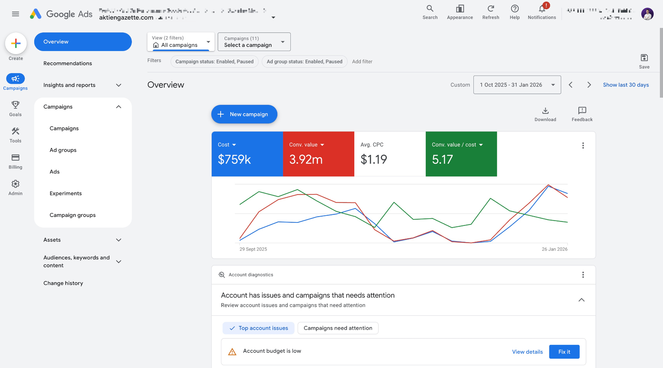Open Experiments page
The image size is (663, 368).
coord(66,193)
